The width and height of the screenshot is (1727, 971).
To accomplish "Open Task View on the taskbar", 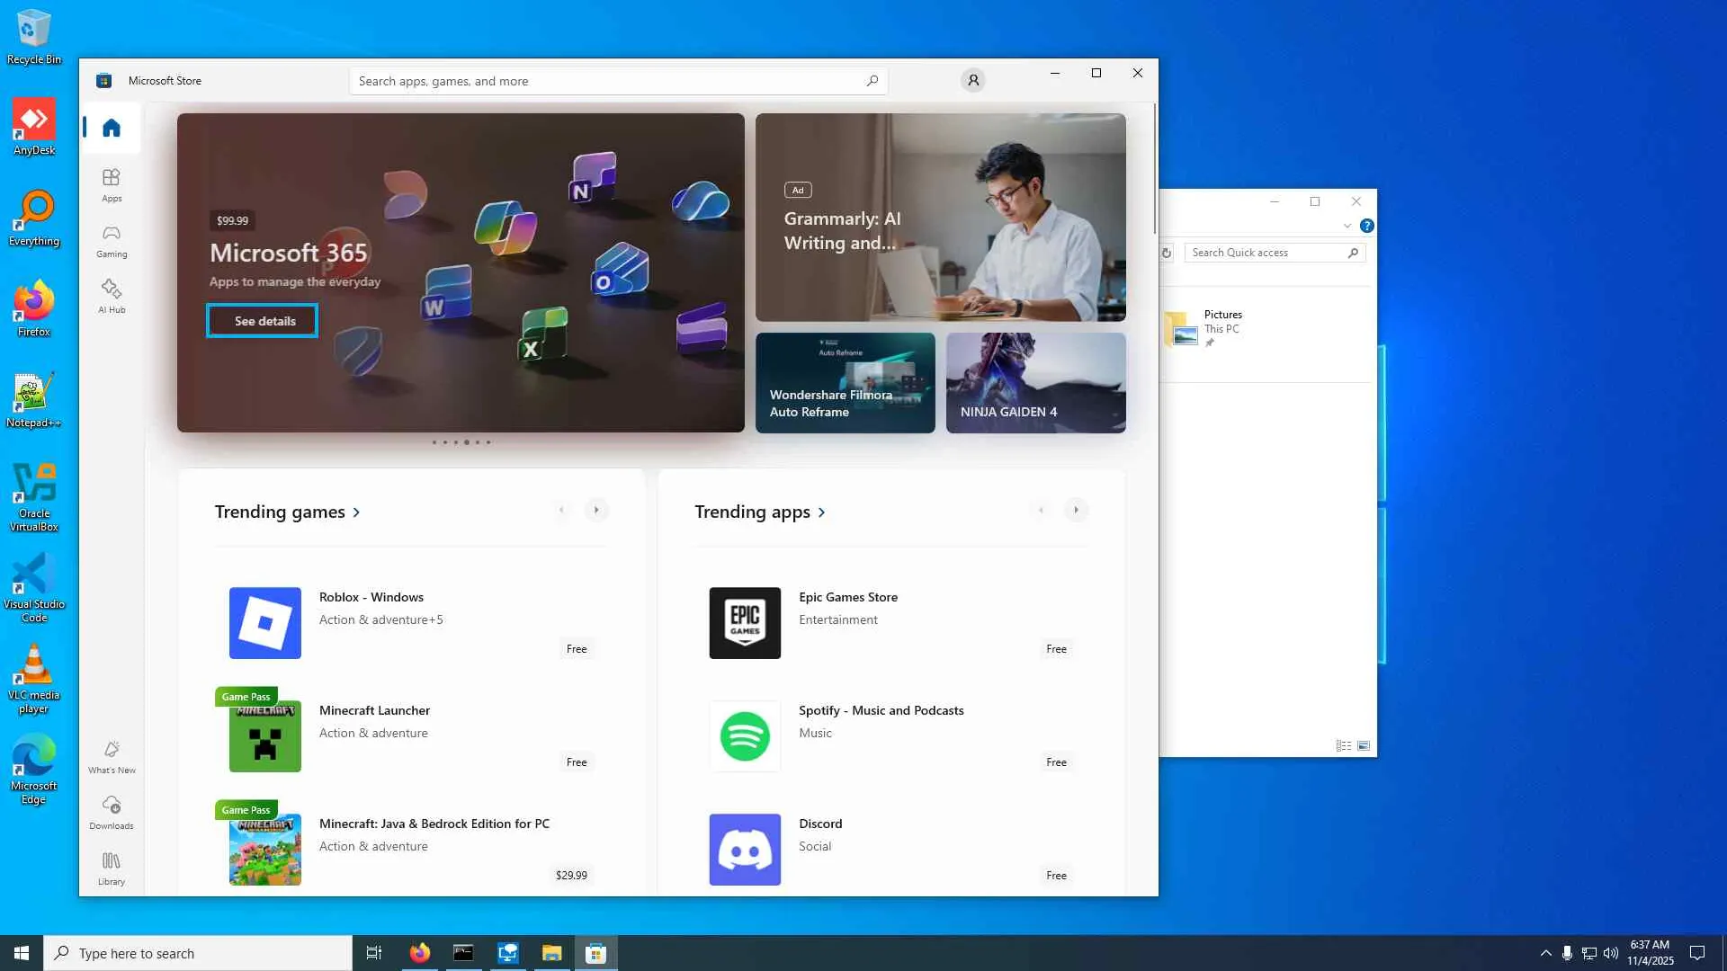I will (x=374, y=953).
